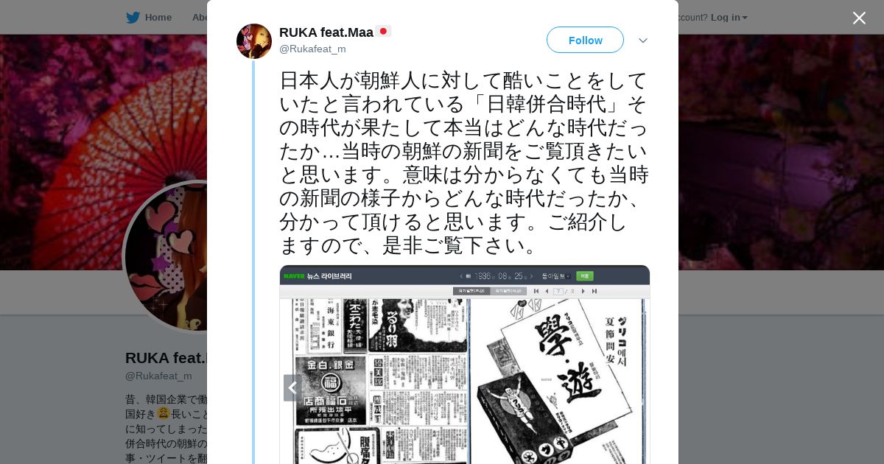Jump to last page icon in viewer
Screen dimensions: 884x464
[594, 291]
